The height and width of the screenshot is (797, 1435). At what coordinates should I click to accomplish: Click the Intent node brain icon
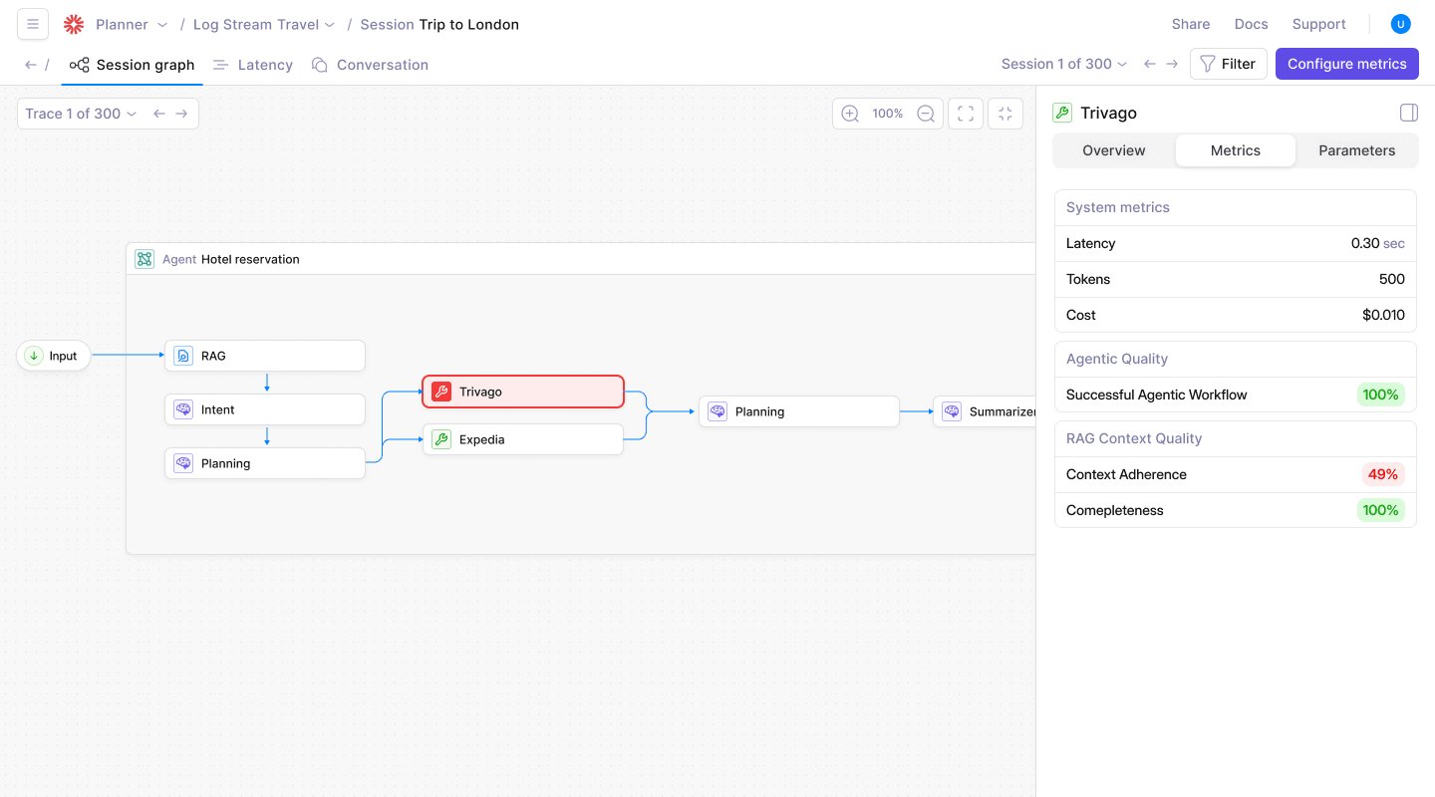point(183,409)
